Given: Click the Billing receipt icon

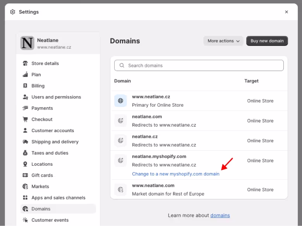Looking at the screenshot, I should (25, 86).
